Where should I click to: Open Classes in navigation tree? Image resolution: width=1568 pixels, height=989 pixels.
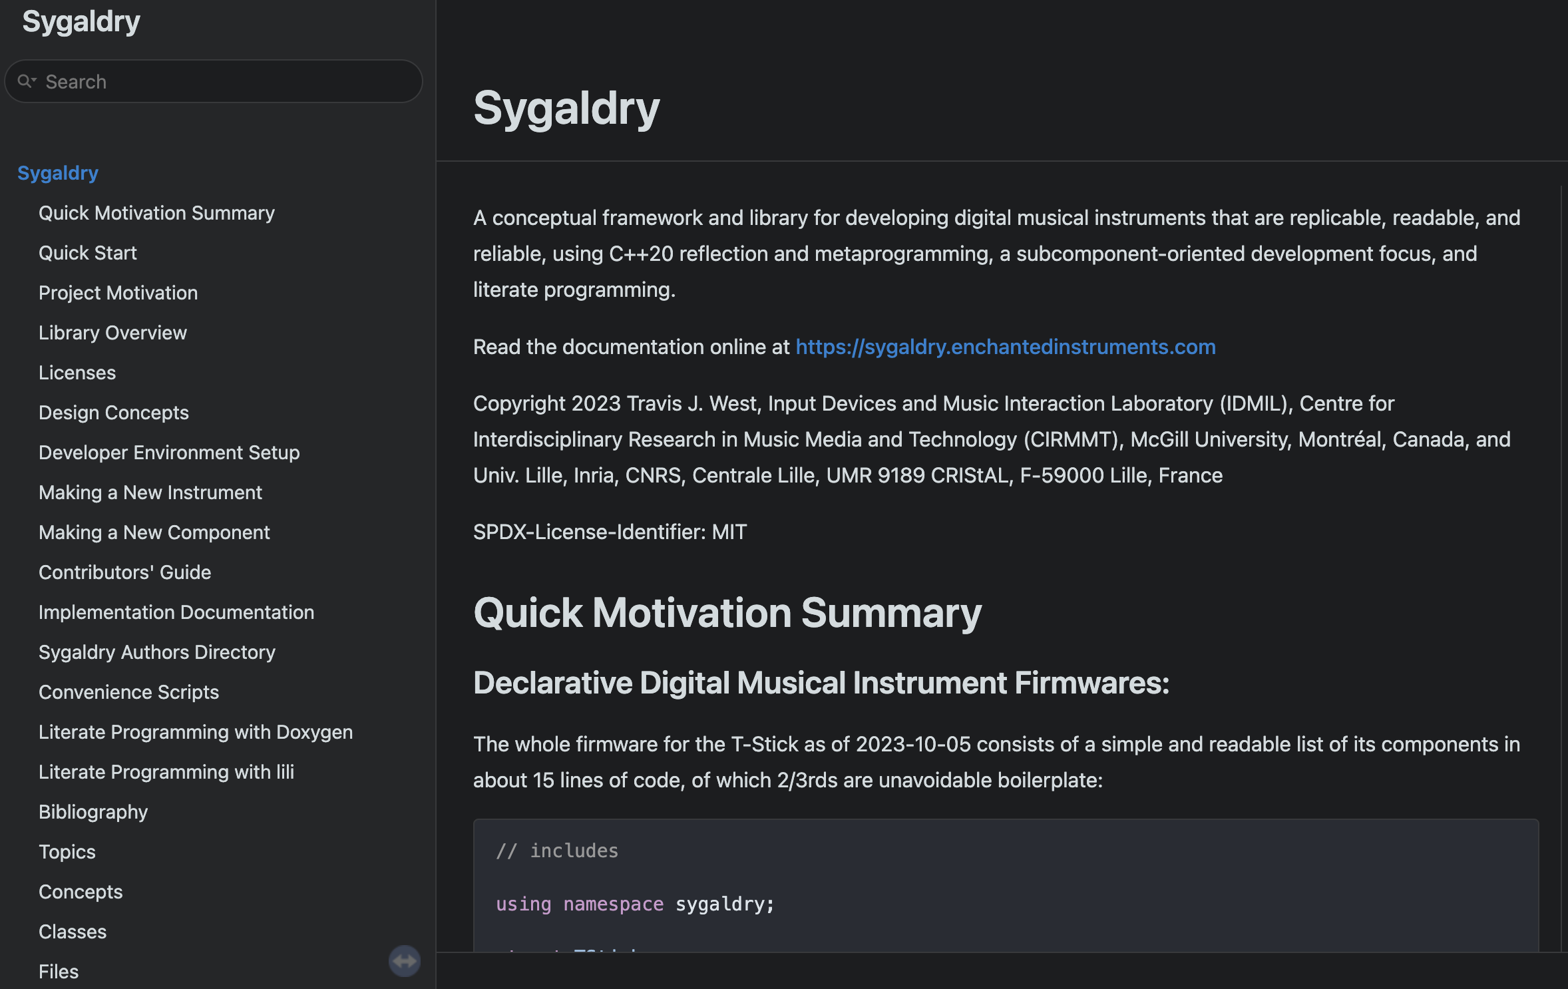[73, 932]
